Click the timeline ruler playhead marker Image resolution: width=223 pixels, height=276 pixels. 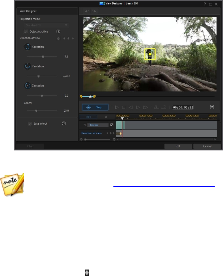pyautogui.click(x=122, y=118)
